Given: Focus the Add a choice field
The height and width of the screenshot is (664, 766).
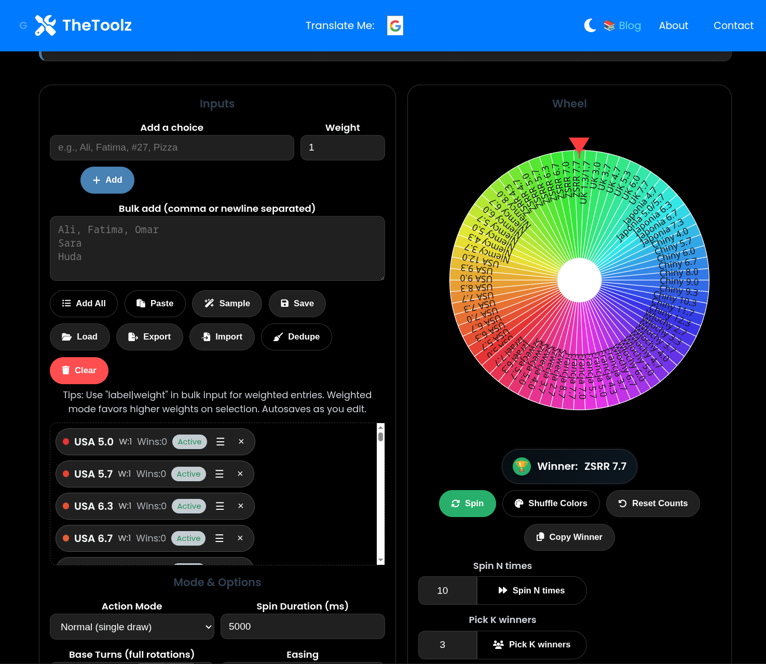Looking at the screenshot, I should point(172,147).
